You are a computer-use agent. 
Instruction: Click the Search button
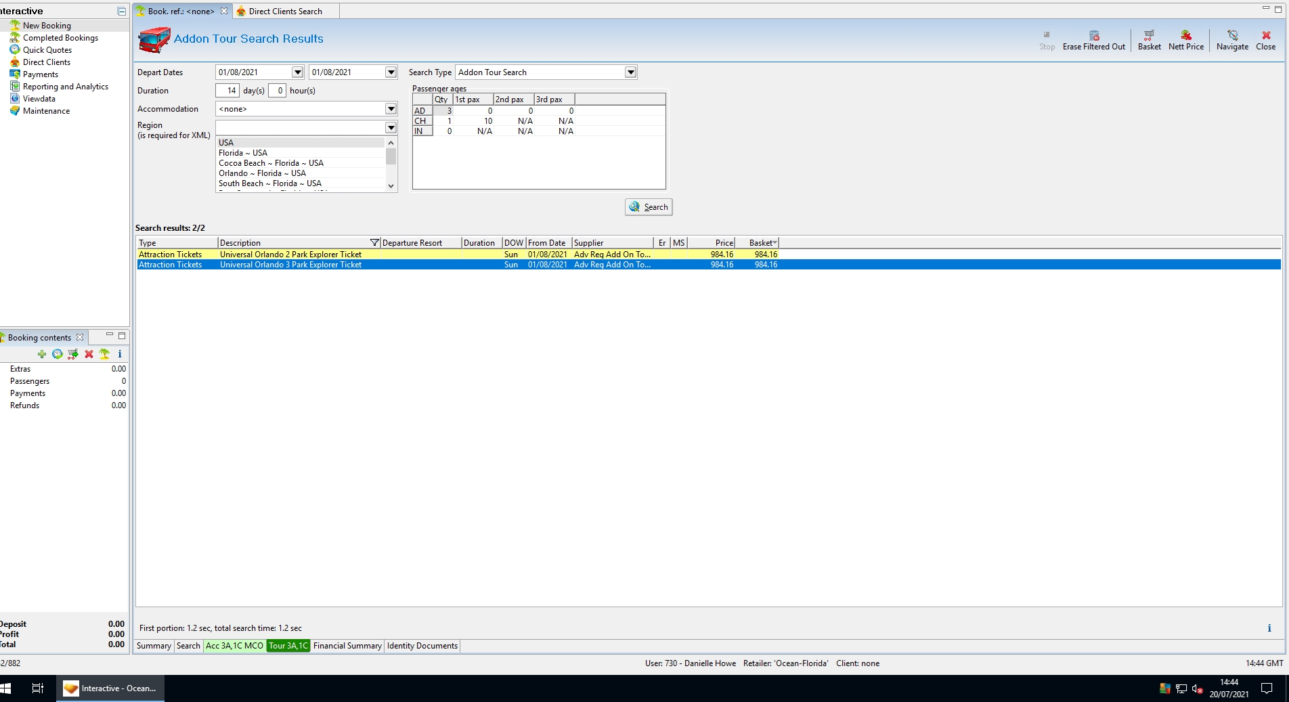coord(649,207)
